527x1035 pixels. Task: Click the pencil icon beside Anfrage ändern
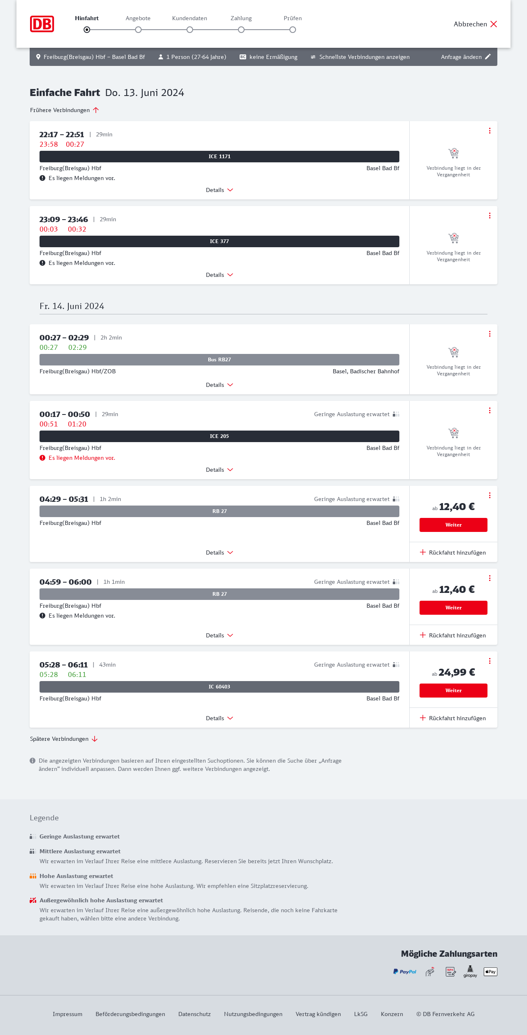(488, 57)
